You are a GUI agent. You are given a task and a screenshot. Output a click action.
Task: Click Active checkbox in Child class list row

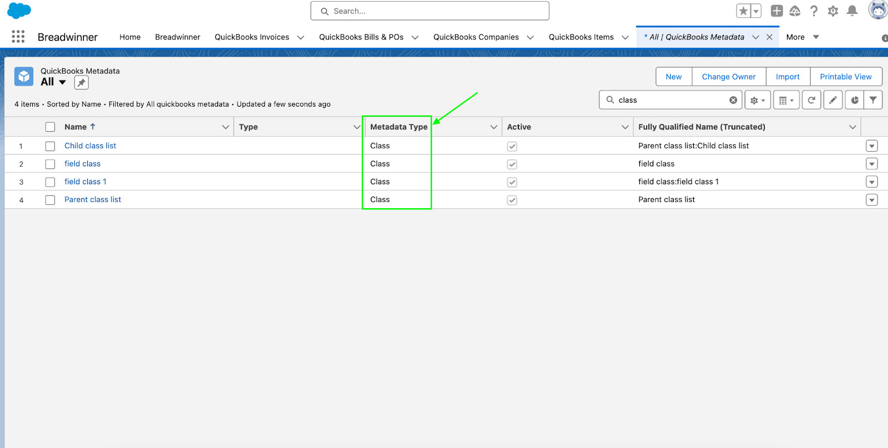coord(512,147)
